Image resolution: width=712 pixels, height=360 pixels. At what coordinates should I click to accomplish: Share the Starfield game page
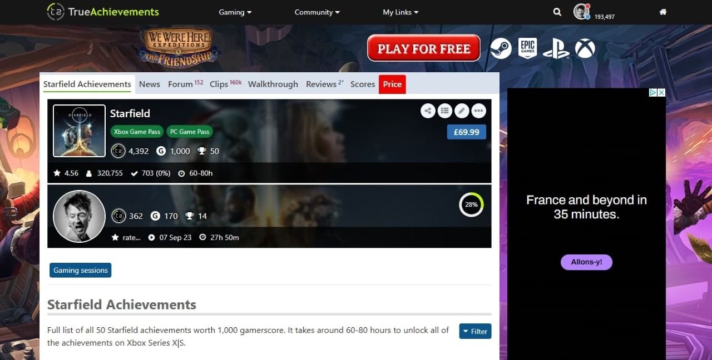[x=428, y=111]
